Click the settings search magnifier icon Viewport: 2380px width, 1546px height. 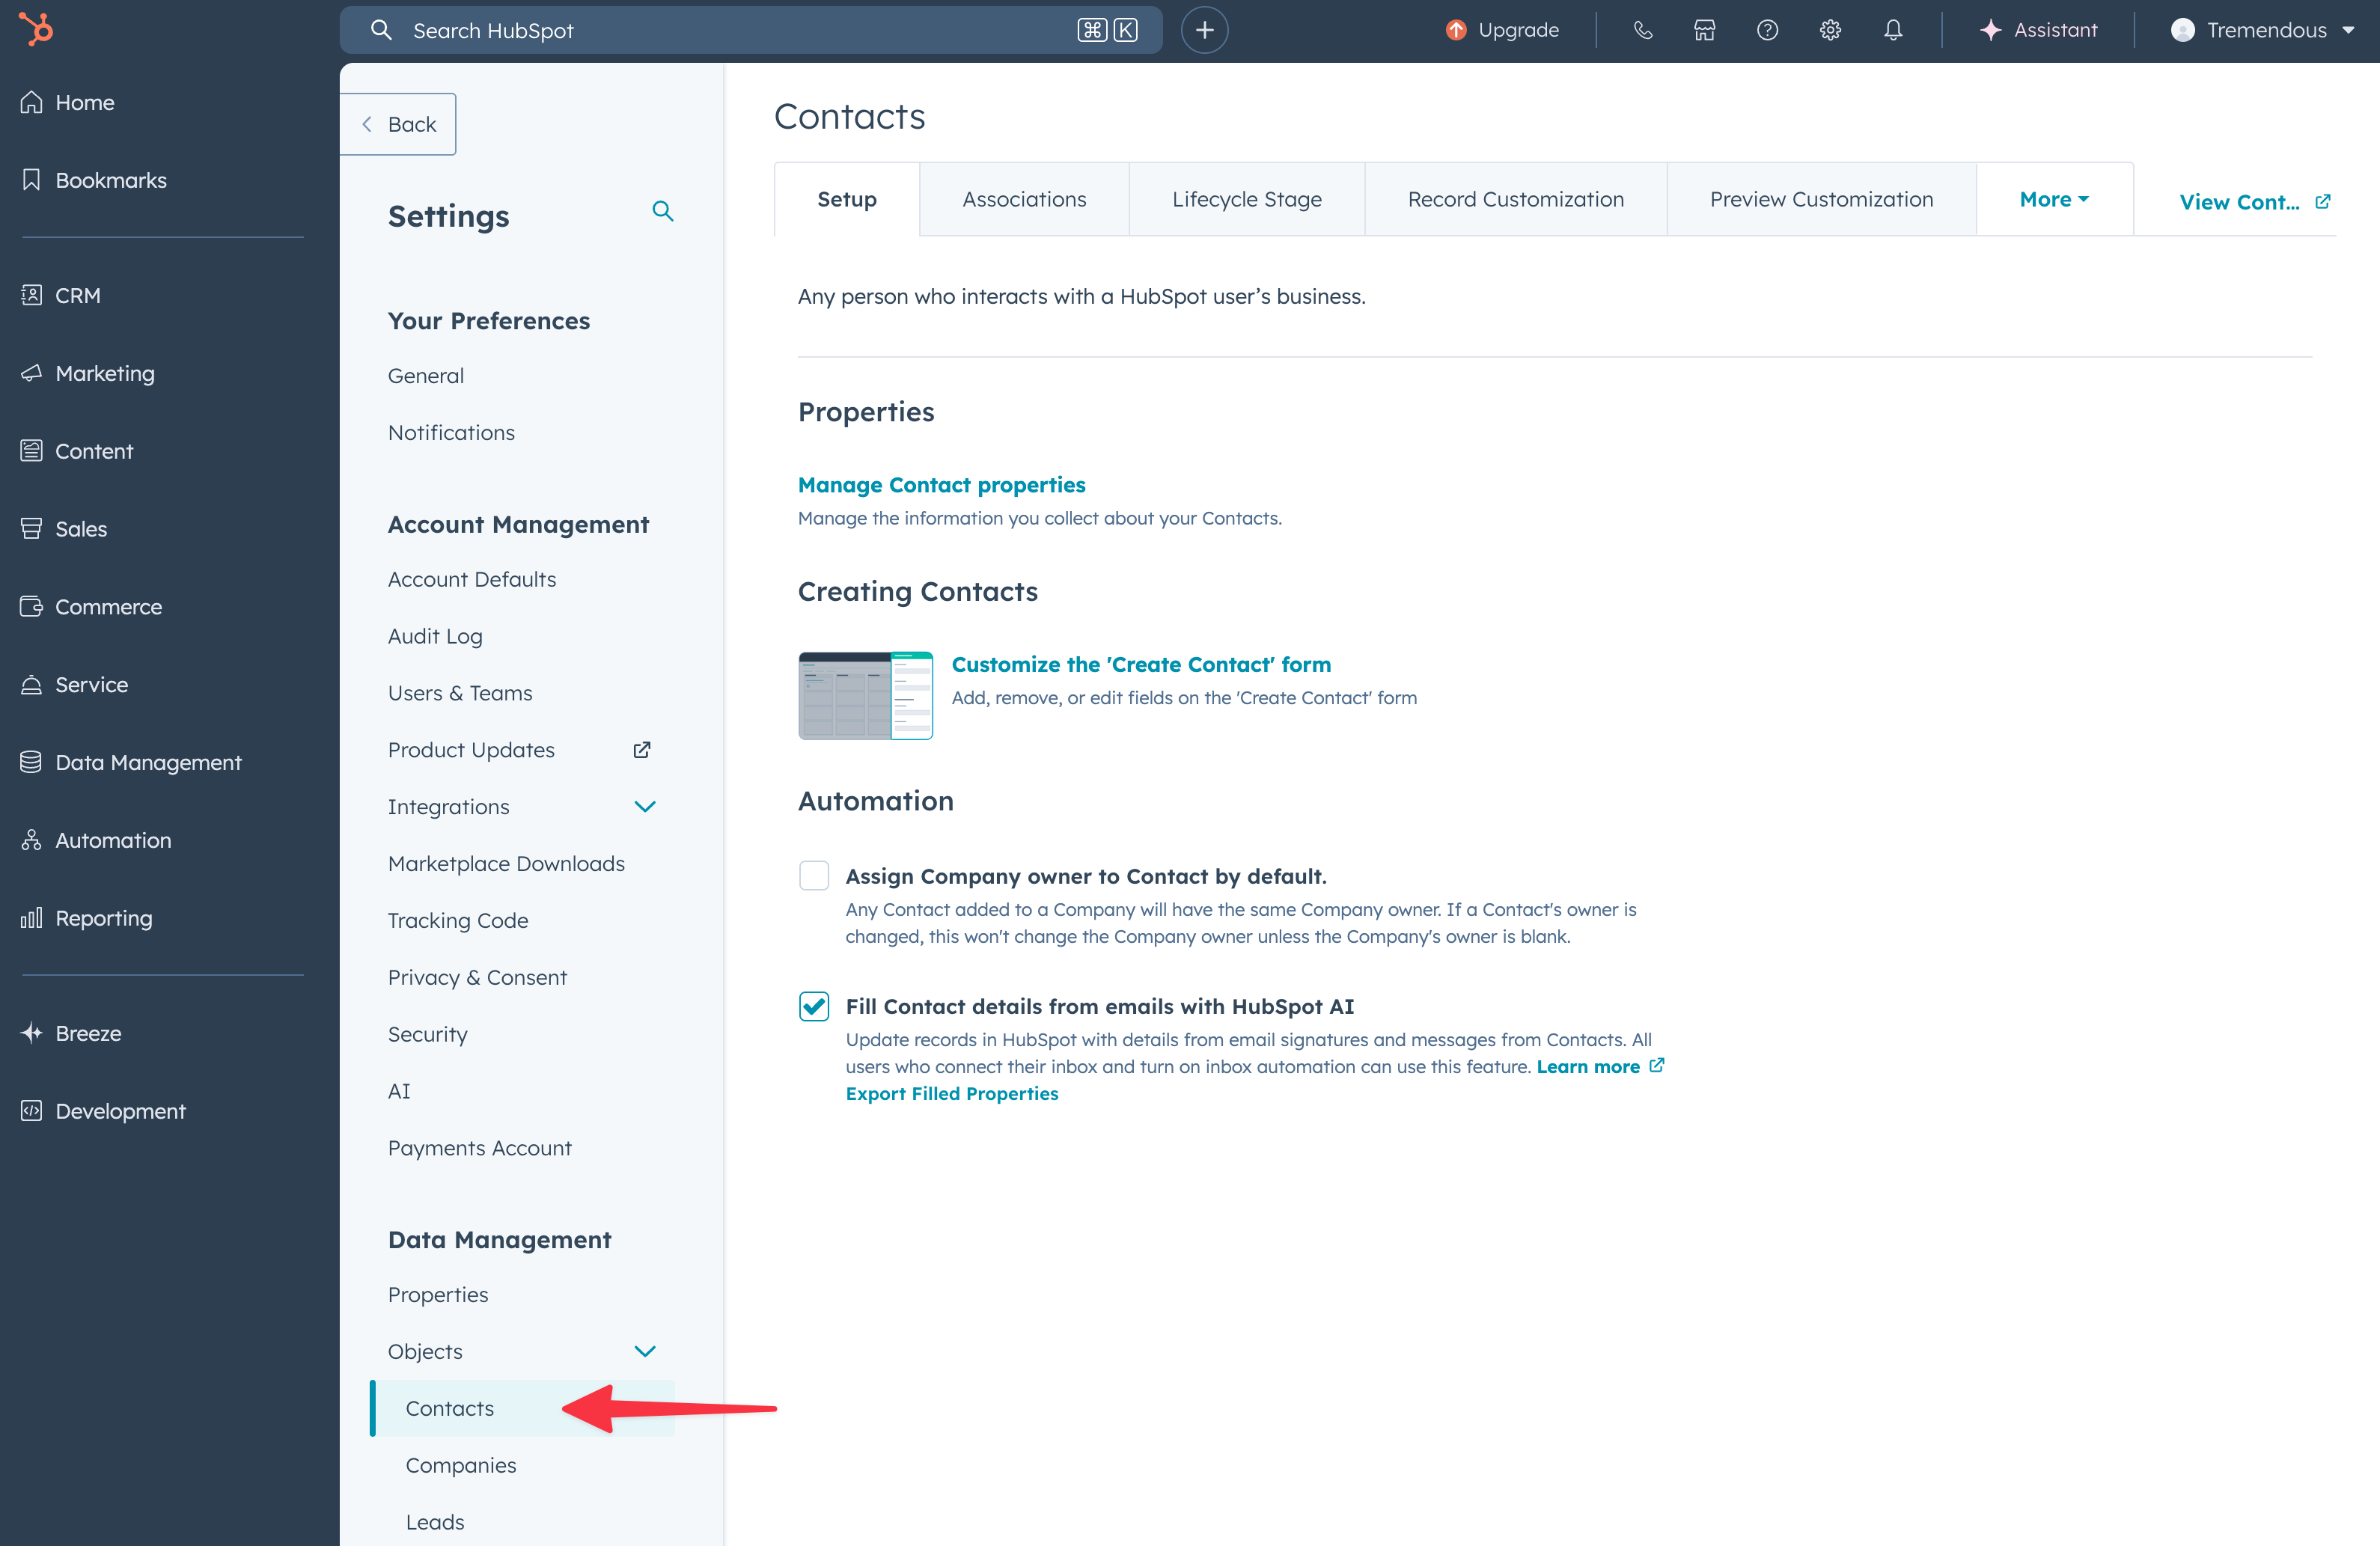tap(662, 211)
